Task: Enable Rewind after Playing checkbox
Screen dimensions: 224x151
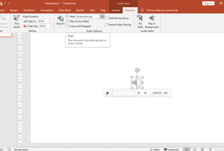Action: coord(106,24)
